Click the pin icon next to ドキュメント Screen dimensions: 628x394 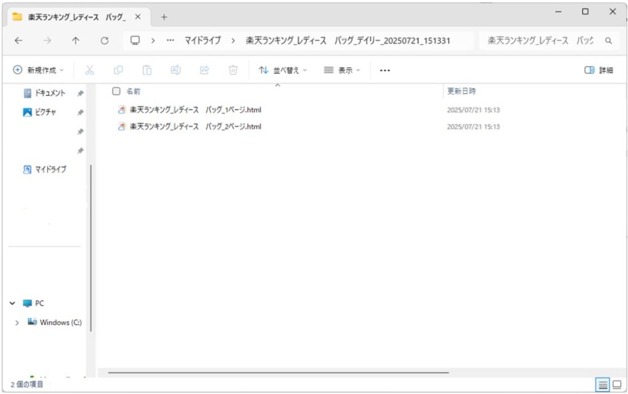[x=80, y=93]
